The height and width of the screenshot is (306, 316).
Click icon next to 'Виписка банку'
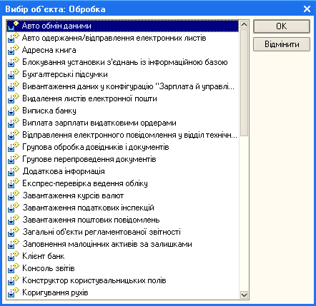[x=13, y=111]
